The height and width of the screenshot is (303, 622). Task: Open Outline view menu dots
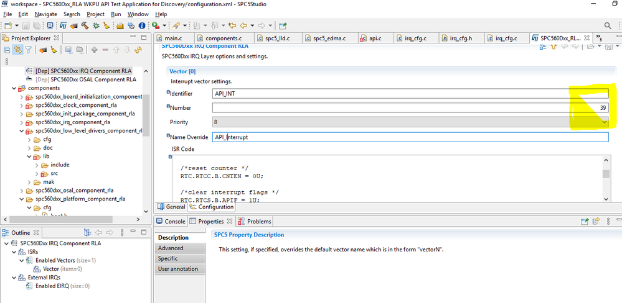pyautogui.click(x=122, y=232)
